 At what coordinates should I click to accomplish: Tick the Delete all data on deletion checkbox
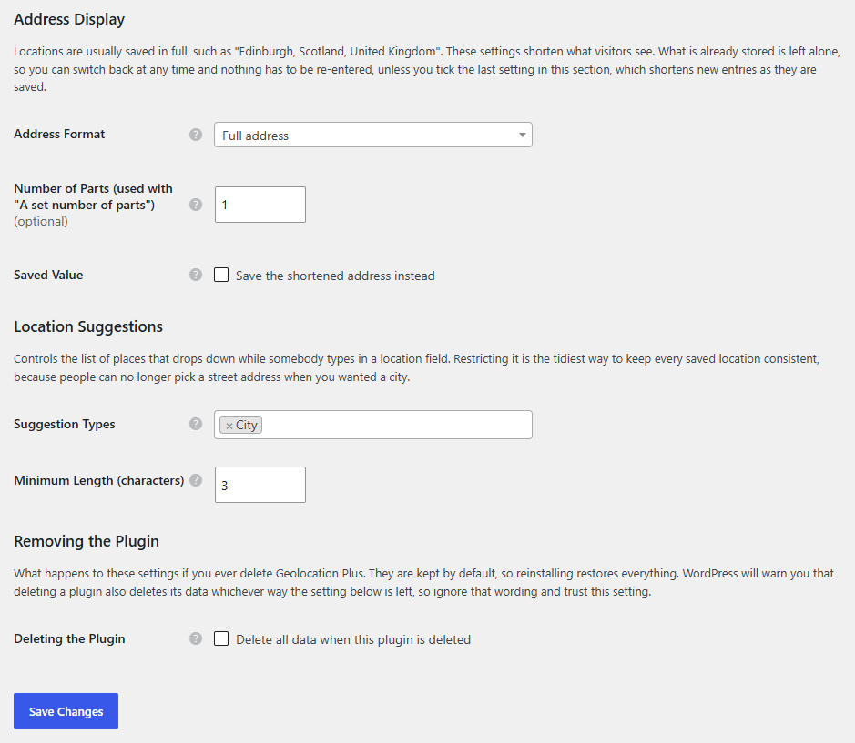(221, 638)
